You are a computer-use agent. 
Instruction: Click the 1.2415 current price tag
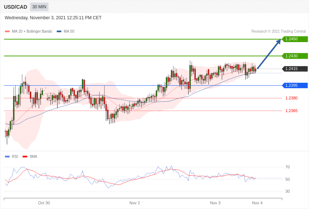295,69
